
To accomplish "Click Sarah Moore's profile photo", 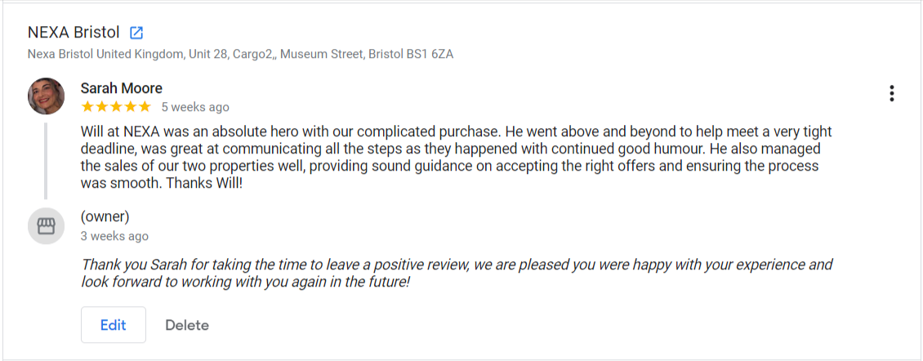I will click(46, 96).
